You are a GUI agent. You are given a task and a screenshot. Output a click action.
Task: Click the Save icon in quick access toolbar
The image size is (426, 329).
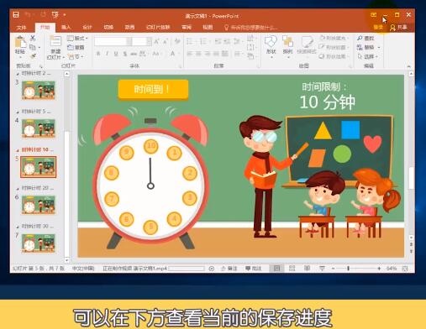tap(16, 15)
